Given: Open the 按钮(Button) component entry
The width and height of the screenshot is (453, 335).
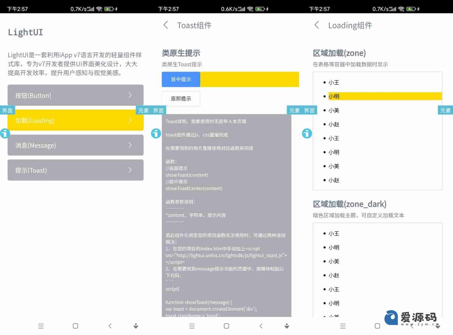Looking at the screenshot, I should [x=75, y=95].
